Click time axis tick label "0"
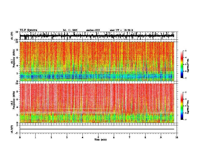This screenshot has width=199, height=154. coord(20,137)
